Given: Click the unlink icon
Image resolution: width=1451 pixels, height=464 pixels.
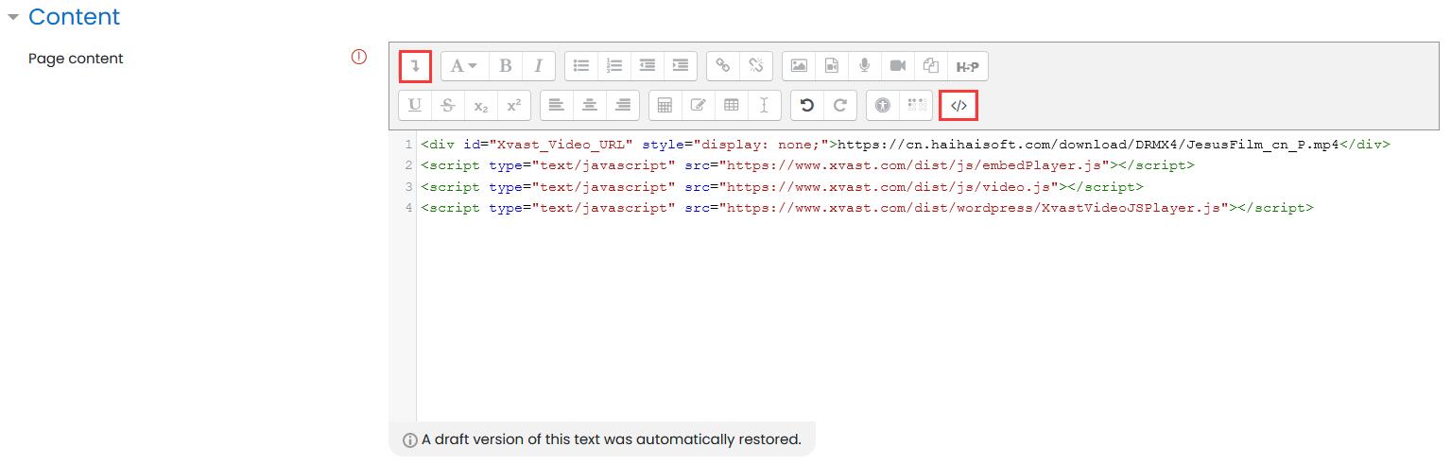Looking at the screenshot, I should click(755, 66).
